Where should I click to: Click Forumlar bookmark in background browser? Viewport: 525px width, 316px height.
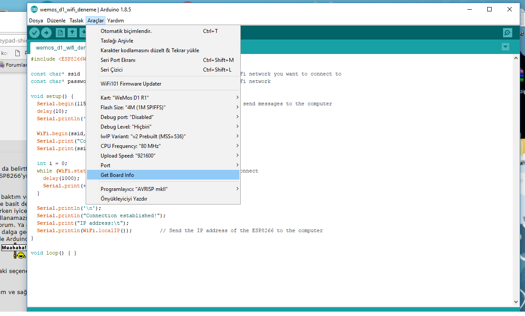tap(14, 65)
